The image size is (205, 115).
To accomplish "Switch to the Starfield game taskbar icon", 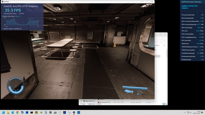I will (x=74, y=112).
